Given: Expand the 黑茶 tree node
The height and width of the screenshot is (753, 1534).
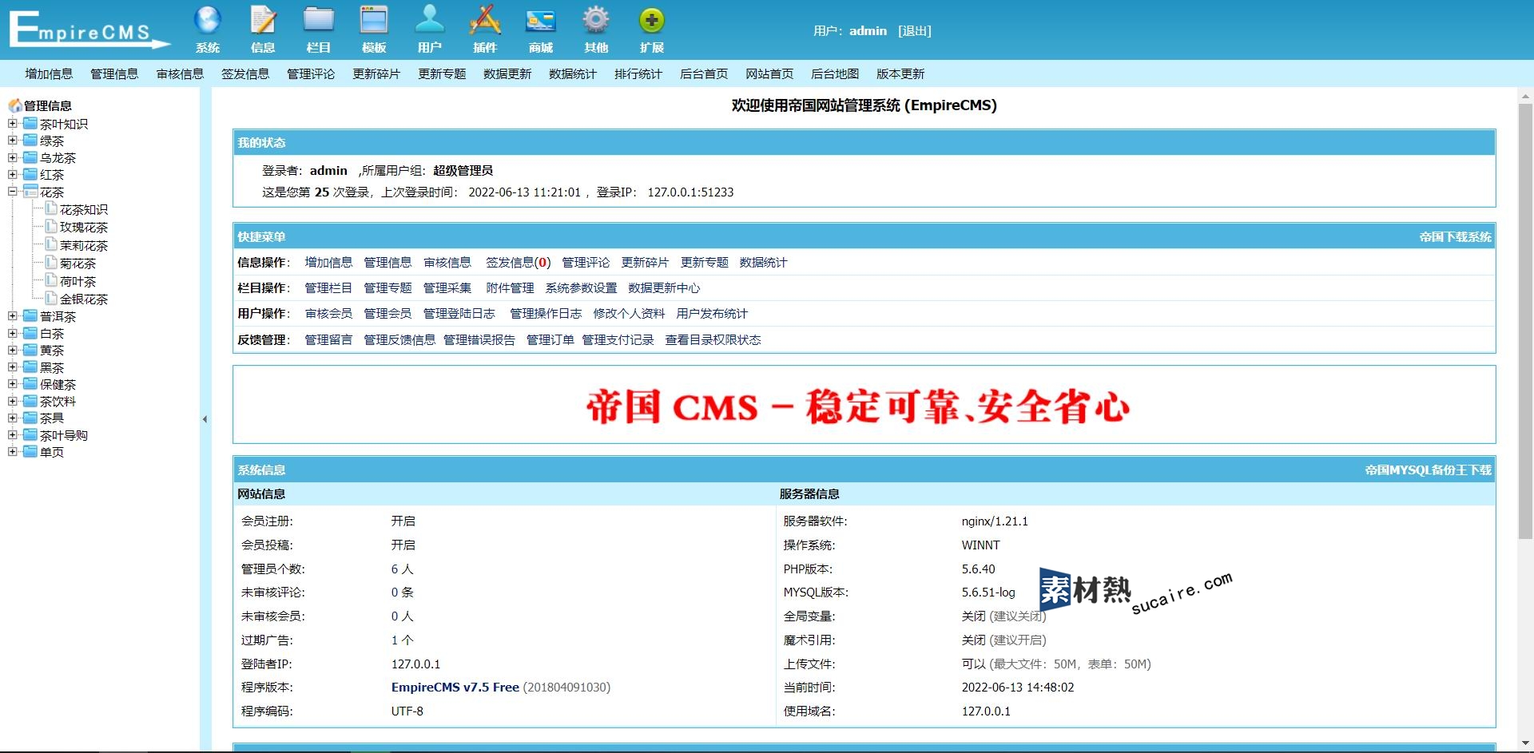Looking at the screenshot, I should click(x=12, y=367).
